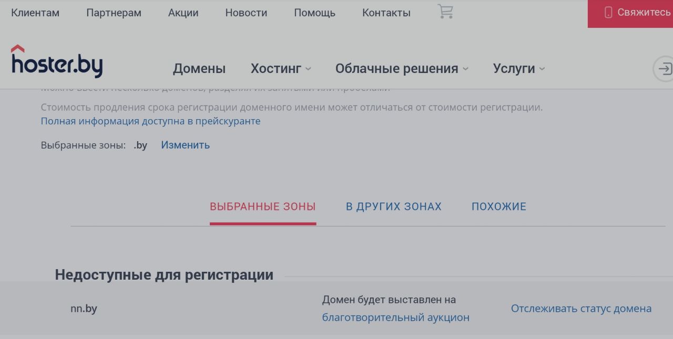
Task: Click the Домен будет выставлен на text
Action: [x=389, y=300]
